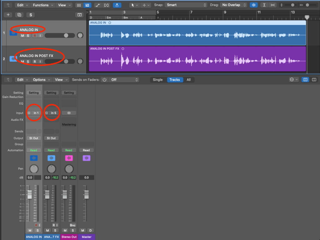Image resolution: width=320 pixels, height=240 pixels.
Task: Click the blue waveform icon on ANALOG IN strip
Action: point(34,158)
